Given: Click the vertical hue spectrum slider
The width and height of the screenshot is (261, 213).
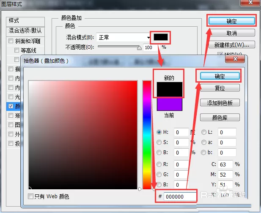Looking at the screenshot, I should [147, 135].
